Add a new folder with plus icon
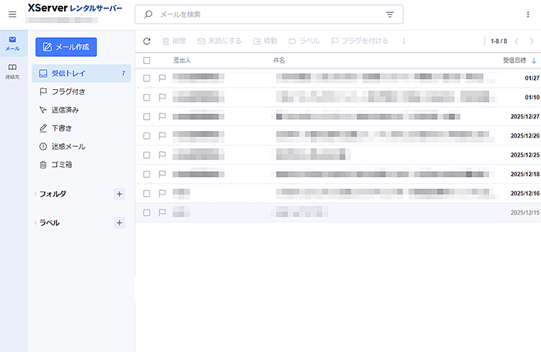541x352 pixels. (x=120, y=194)
